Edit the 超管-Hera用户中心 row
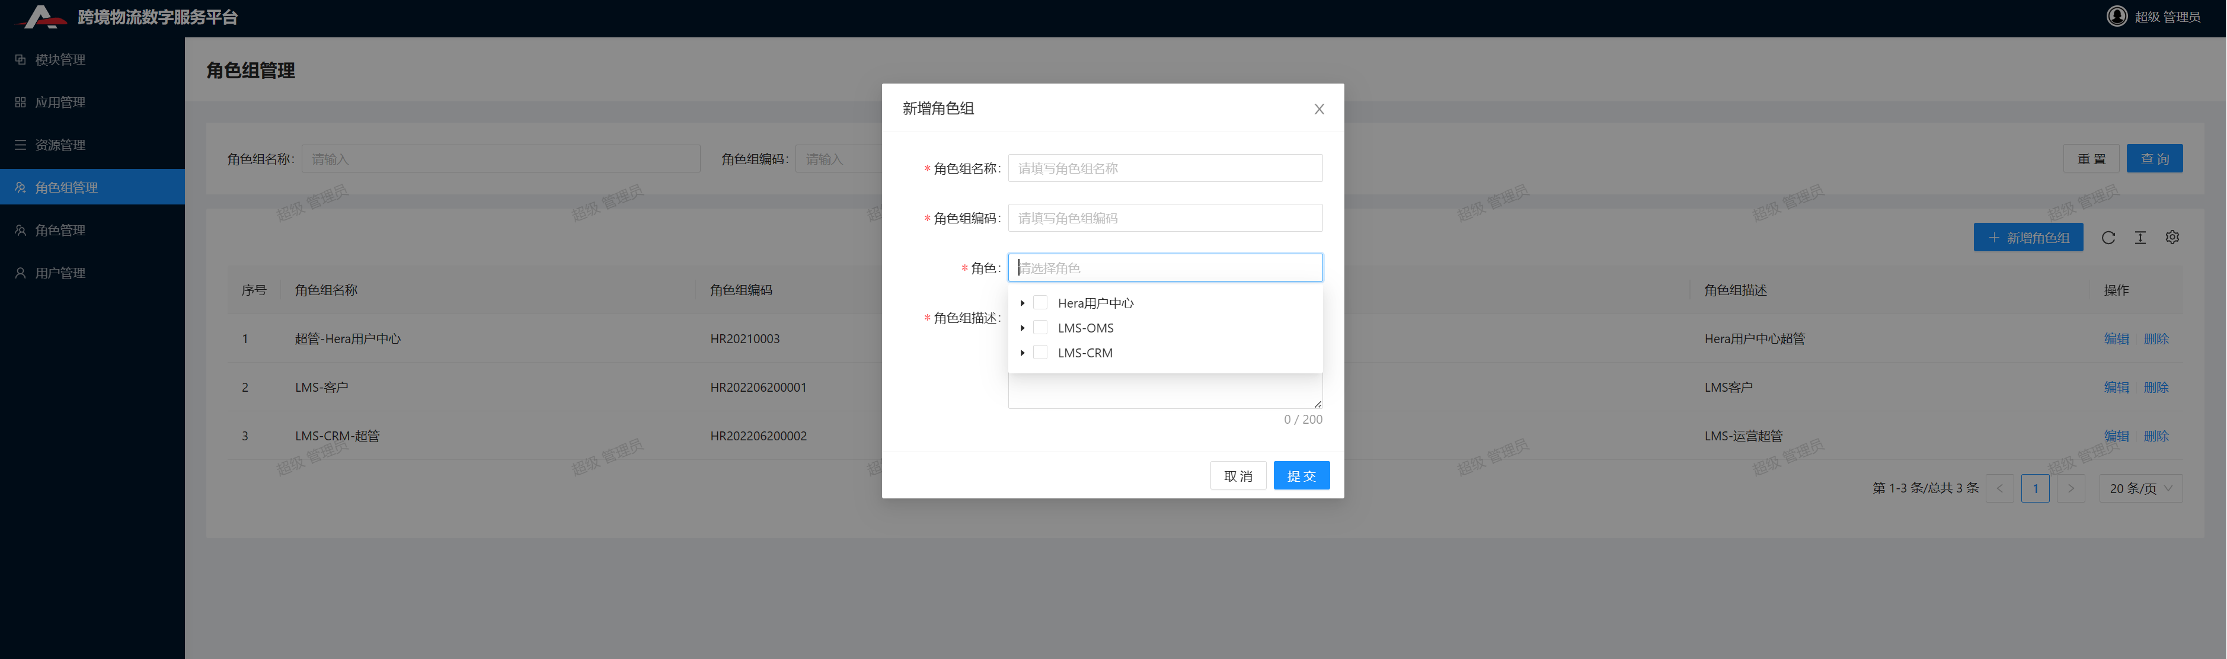The image size is (2227, 659). click(2116, 339)
